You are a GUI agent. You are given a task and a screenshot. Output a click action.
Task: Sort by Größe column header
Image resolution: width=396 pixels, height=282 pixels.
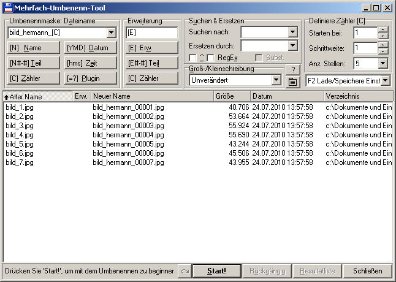tap(232, 96)
